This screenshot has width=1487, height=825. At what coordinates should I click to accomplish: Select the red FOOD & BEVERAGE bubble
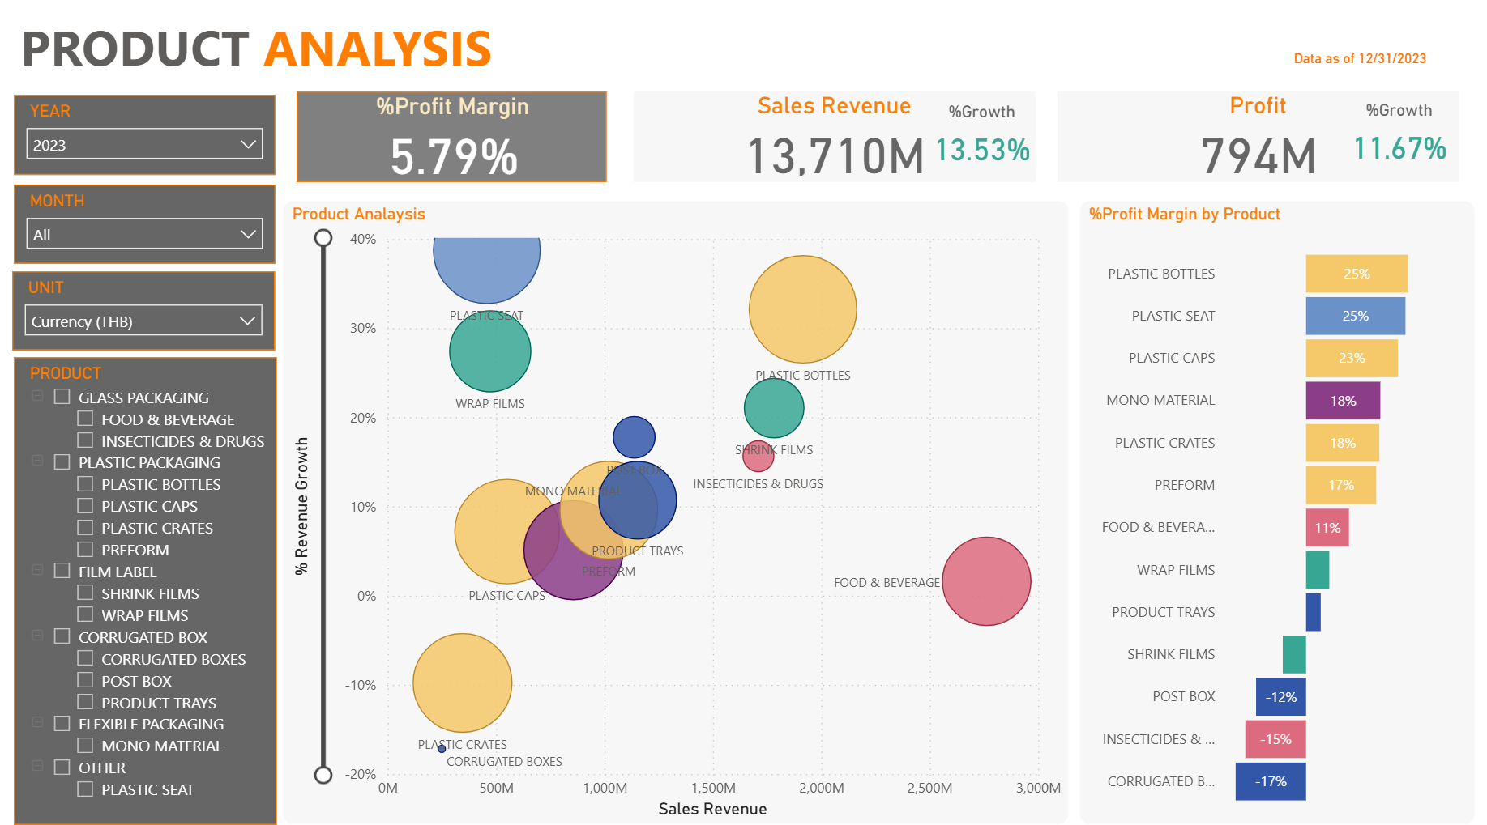tap(986, 581)
